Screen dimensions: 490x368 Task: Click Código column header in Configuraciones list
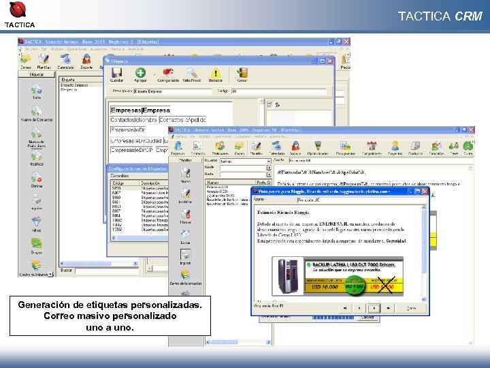pyautogui.click(x=125, y=183)
